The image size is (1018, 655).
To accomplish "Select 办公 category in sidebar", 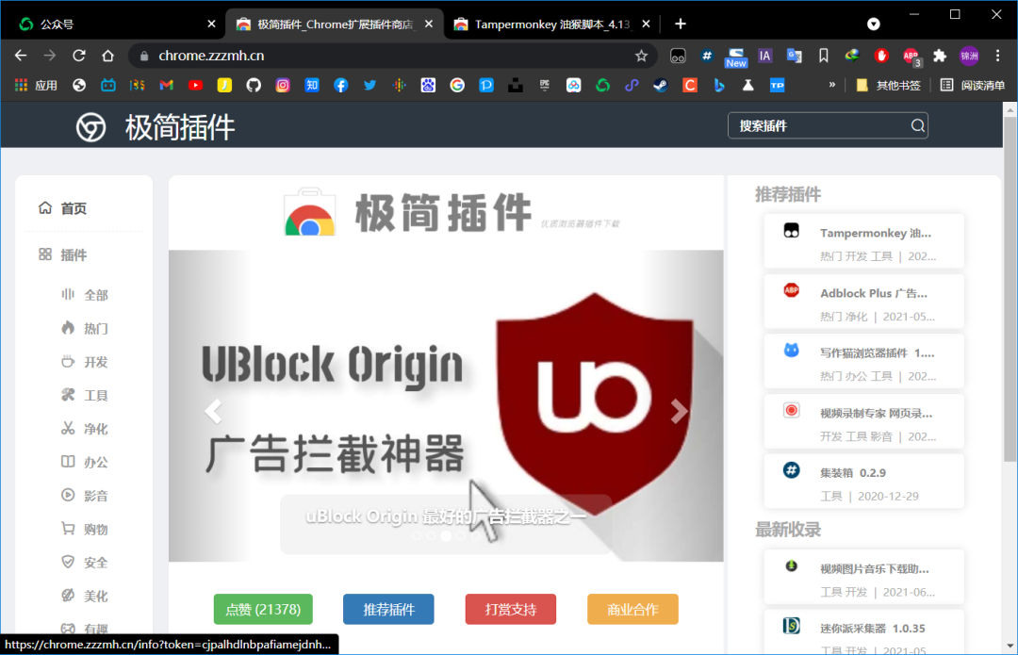I will click(x=85, y=462).
